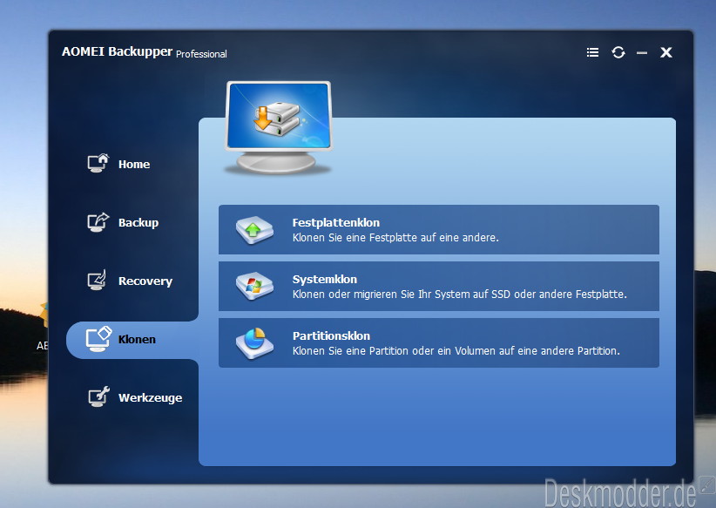The image size is (716, 508).
Task: Open the menu list icon in title bar
Action: [x=592, y=52]
